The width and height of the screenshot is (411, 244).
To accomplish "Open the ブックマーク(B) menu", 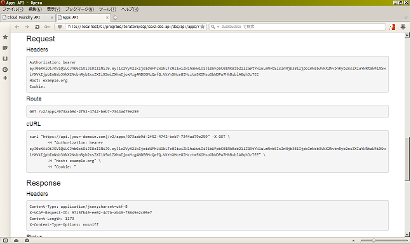I will point(79,9).
